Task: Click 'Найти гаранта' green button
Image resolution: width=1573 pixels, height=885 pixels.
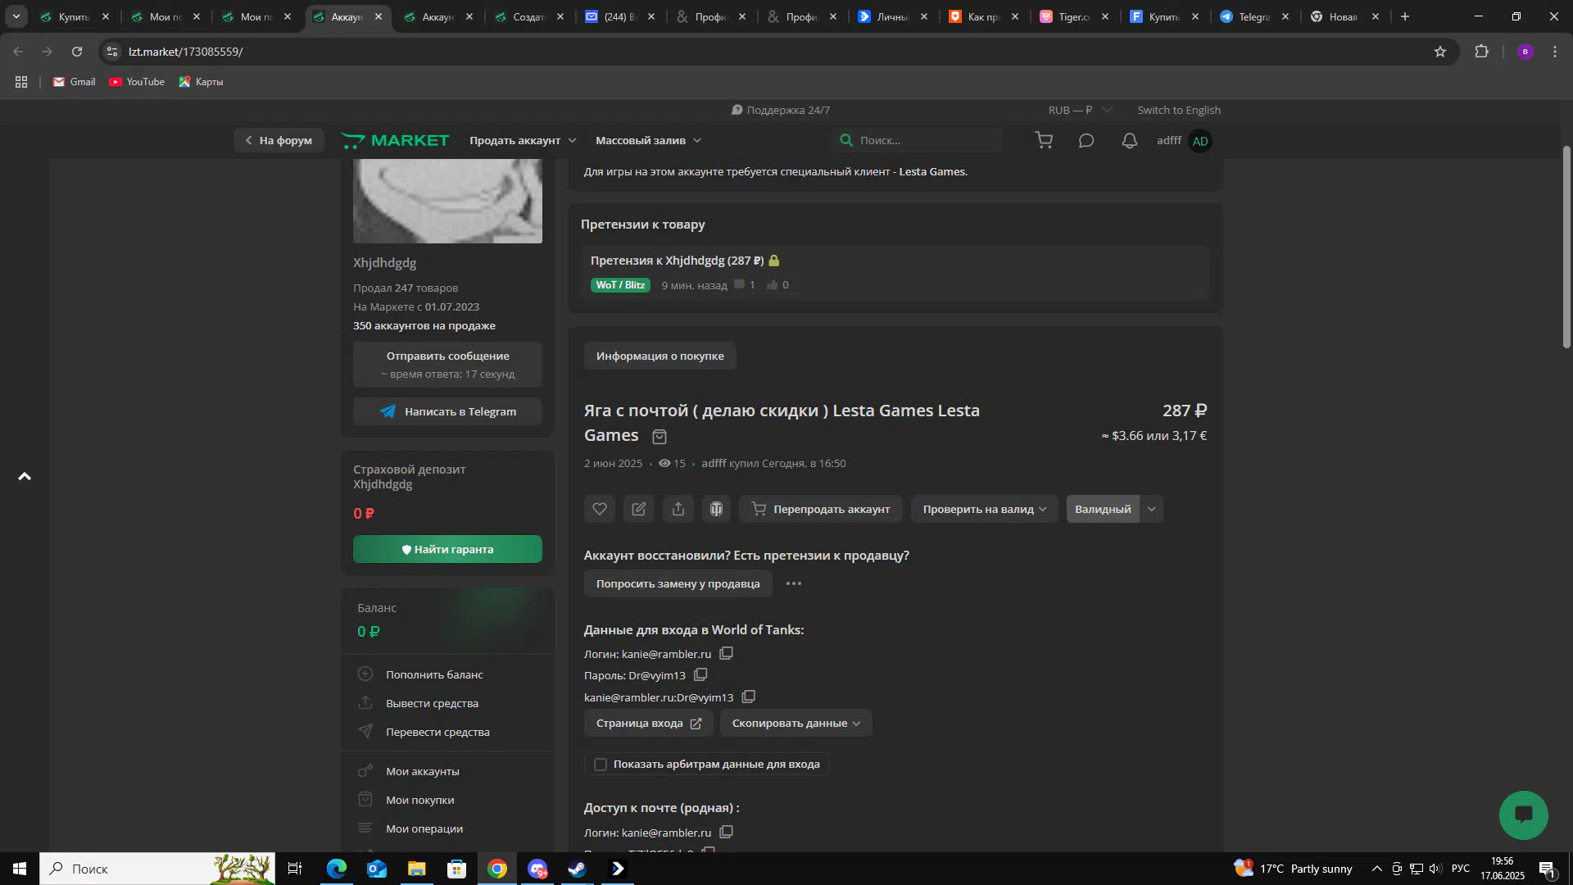Action: click(x=447, y=549)
